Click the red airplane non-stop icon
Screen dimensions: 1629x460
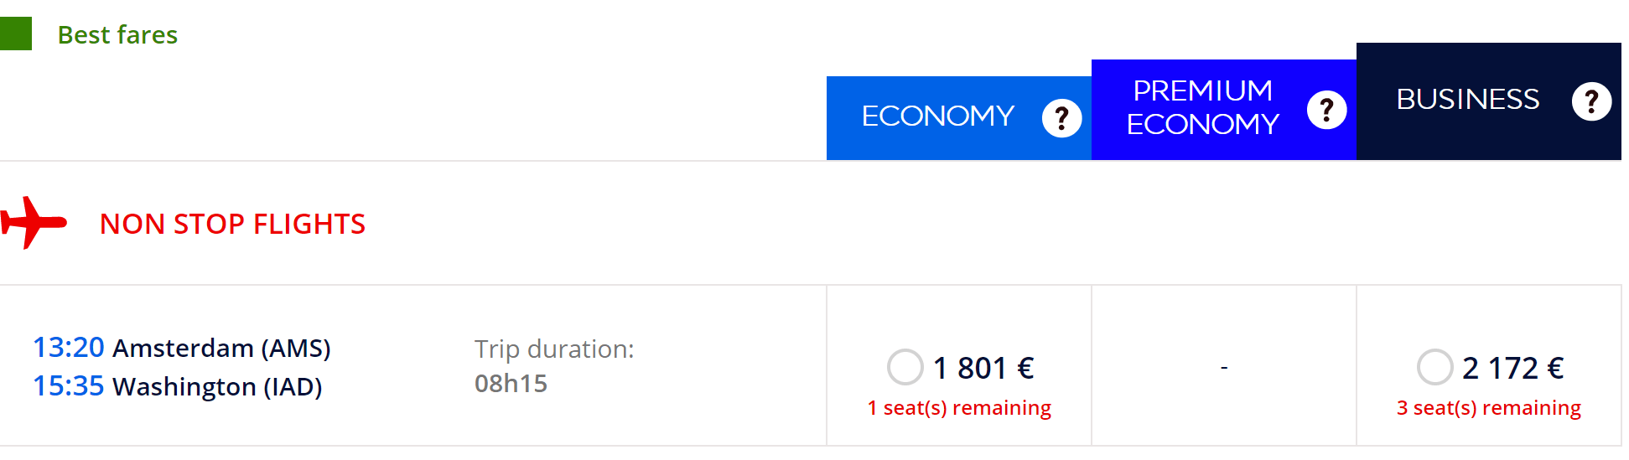[x=34, y=223]
